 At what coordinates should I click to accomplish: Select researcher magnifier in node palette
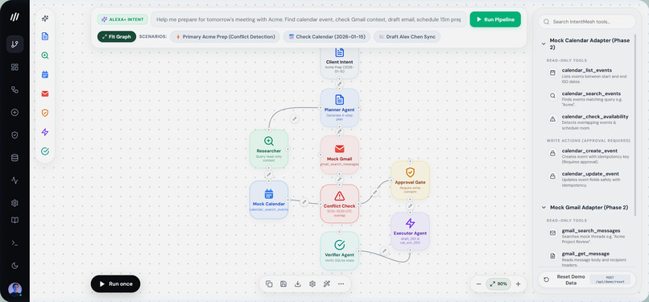point(45,56)
